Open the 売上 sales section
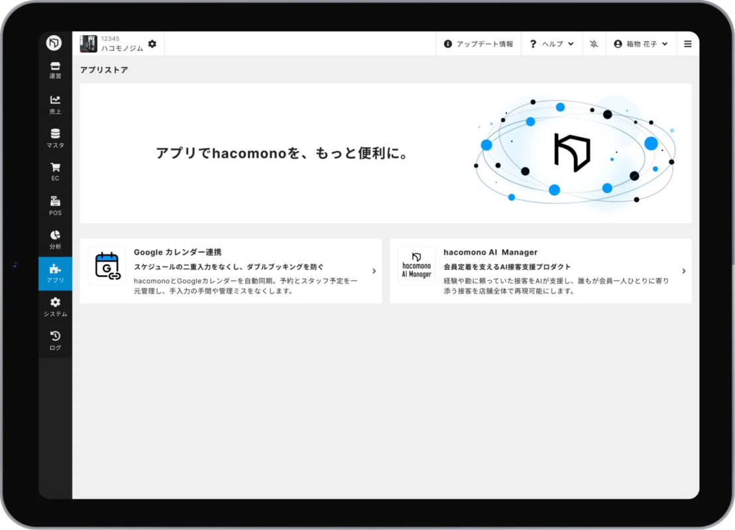735x530 pixels. [x=55, y=105]
